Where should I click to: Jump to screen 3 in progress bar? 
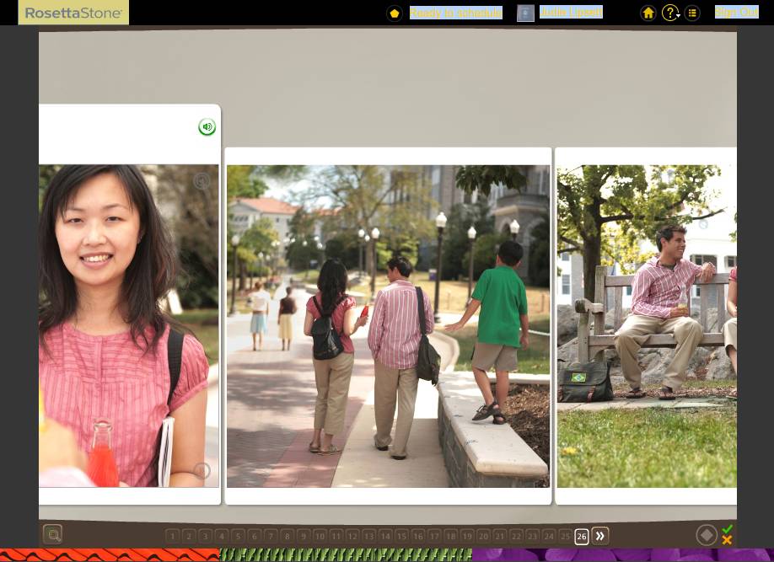(x=205, y=536)
